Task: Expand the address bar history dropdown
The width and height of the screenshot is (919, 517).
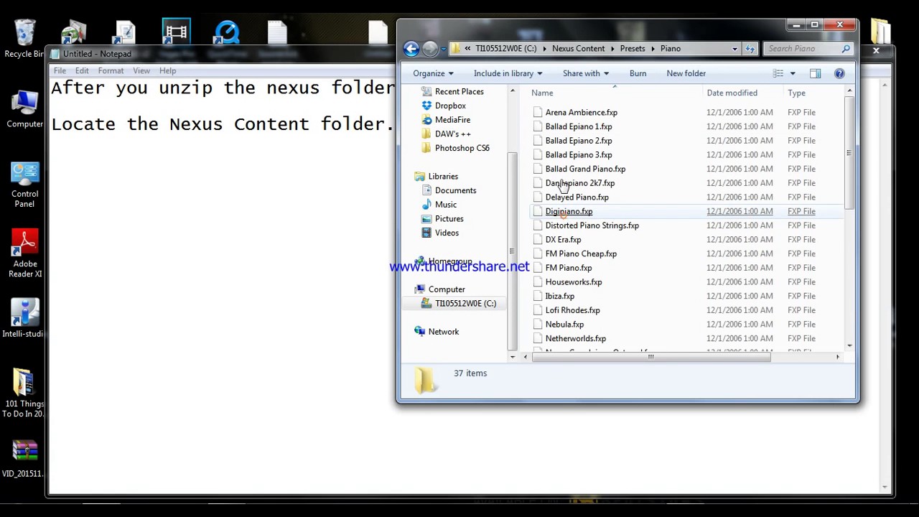Action: coord(734,49)
